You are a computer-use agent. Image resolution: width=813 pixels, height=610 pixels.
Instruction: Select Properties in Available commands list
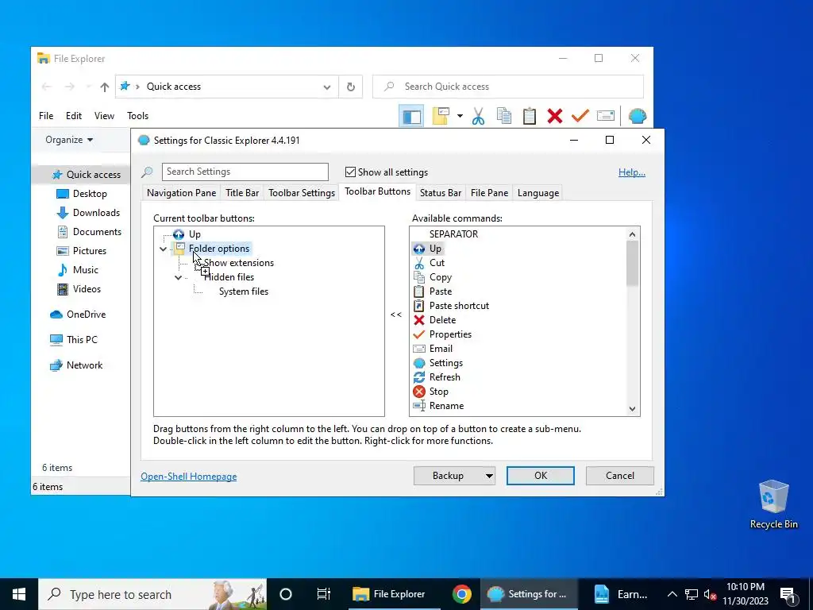click(x=450, y=334)
